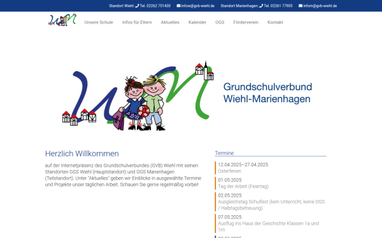The height and width of the screenshot is (238, 382).
Task: Select the Ausgleichstag Schulfest entry
Action: (x=271, y=205)
